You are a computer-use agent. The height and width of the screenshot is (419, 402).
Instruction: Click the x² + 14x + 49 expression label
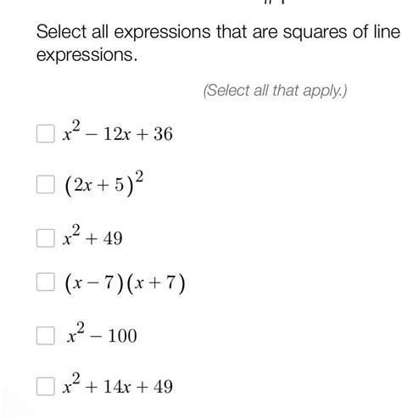[x=118, y=383]
